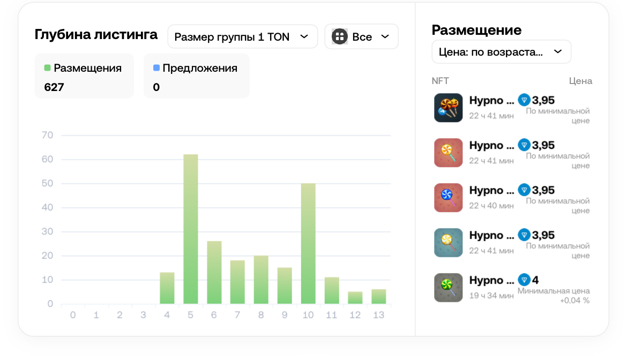Click the TON icon next to price 4
Image resolution: width=627 pixels, height=356 pixels.
coord(524,279)
